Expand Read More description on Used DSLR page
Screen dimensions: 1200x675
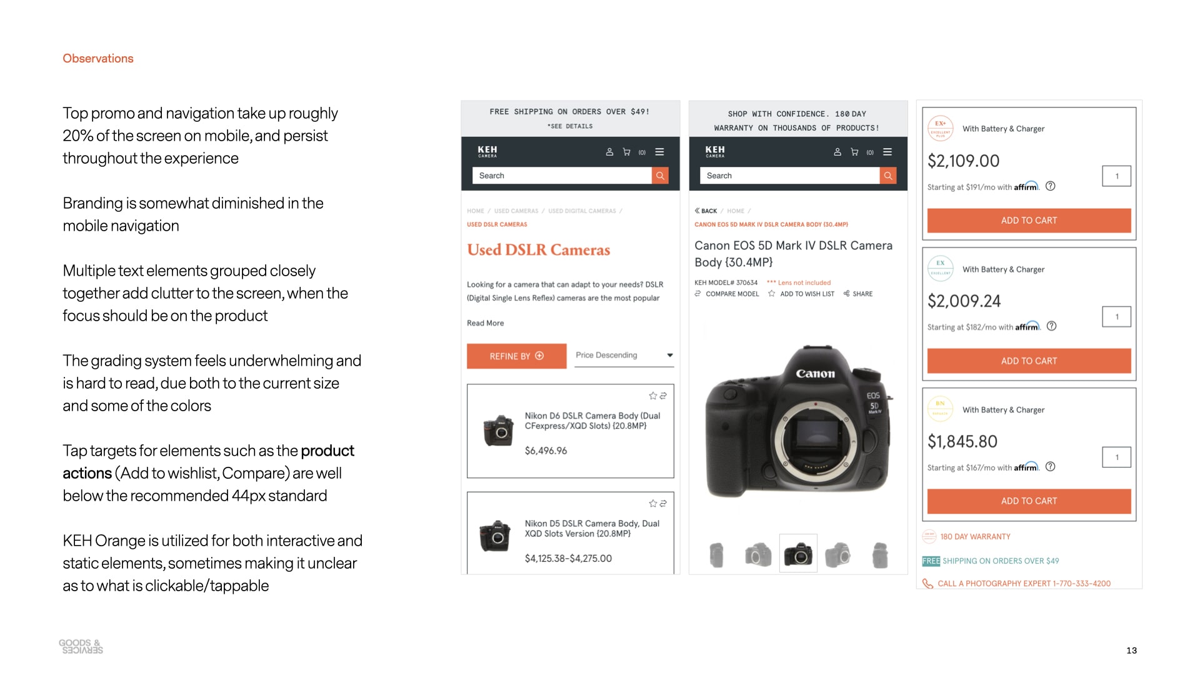484,323
